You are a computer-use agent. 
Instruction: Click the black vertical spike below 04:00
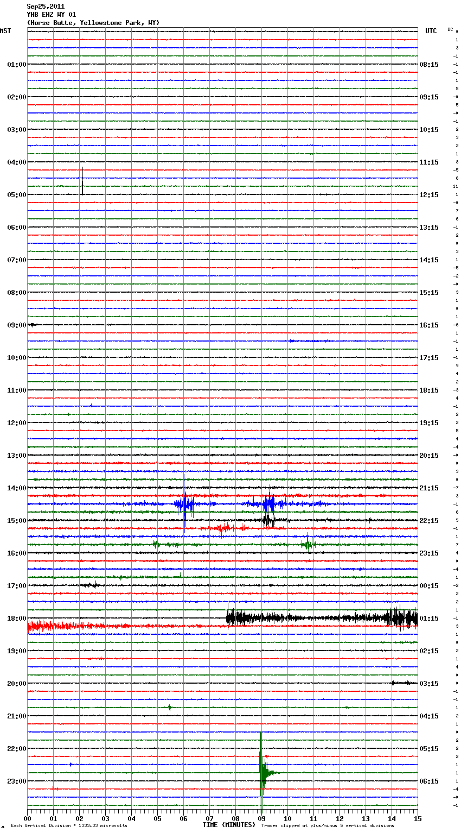(82, 182)
